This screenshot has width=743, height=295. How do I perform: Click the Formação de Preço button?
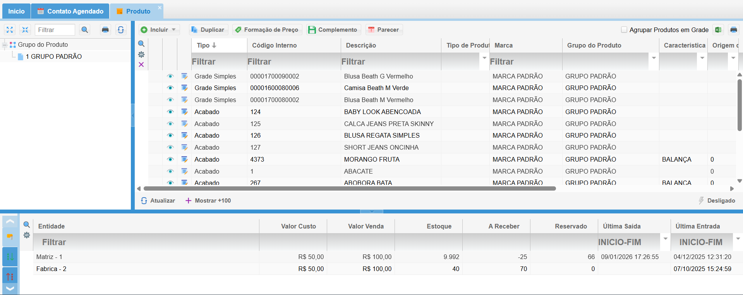(x=267, y=30)
